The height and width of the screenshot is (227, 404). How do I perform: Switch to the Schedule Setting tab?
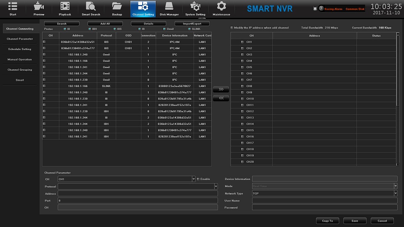coord(20,49)
